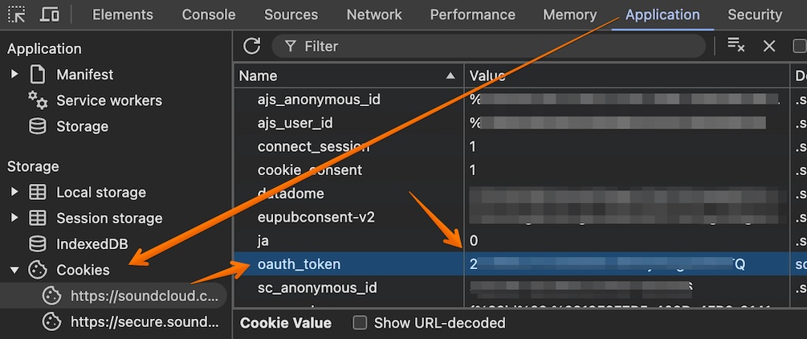Delete selected cookie with X icon
Screen dimensions: 807x339
pyautogui.click(x=769, y=46)
